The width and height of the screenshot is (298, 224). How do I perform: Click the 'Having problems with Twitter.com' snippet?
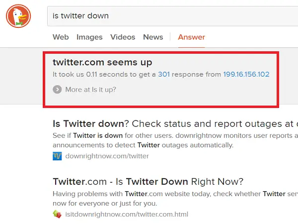[x=175, y=199]
